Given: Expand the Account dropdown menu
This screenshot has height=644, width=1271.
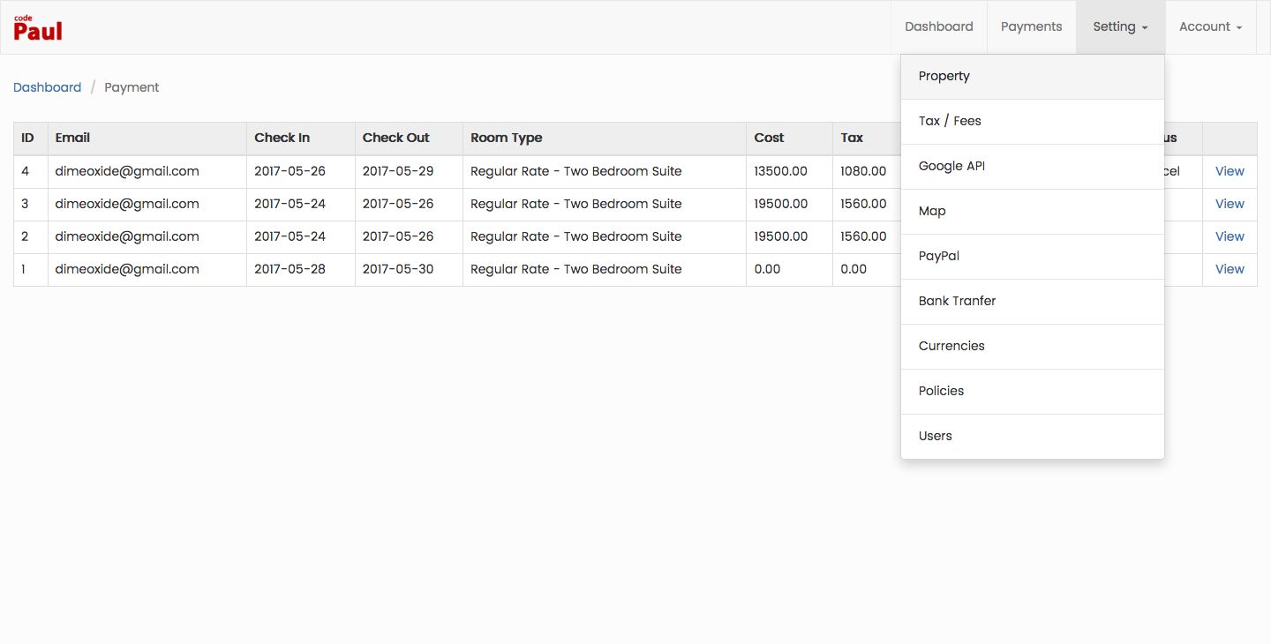Looking at the screenshot, I should [1210, 26].
